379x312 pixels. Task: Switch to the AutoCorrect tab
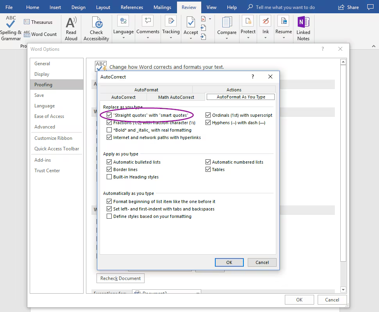[123, 97]
